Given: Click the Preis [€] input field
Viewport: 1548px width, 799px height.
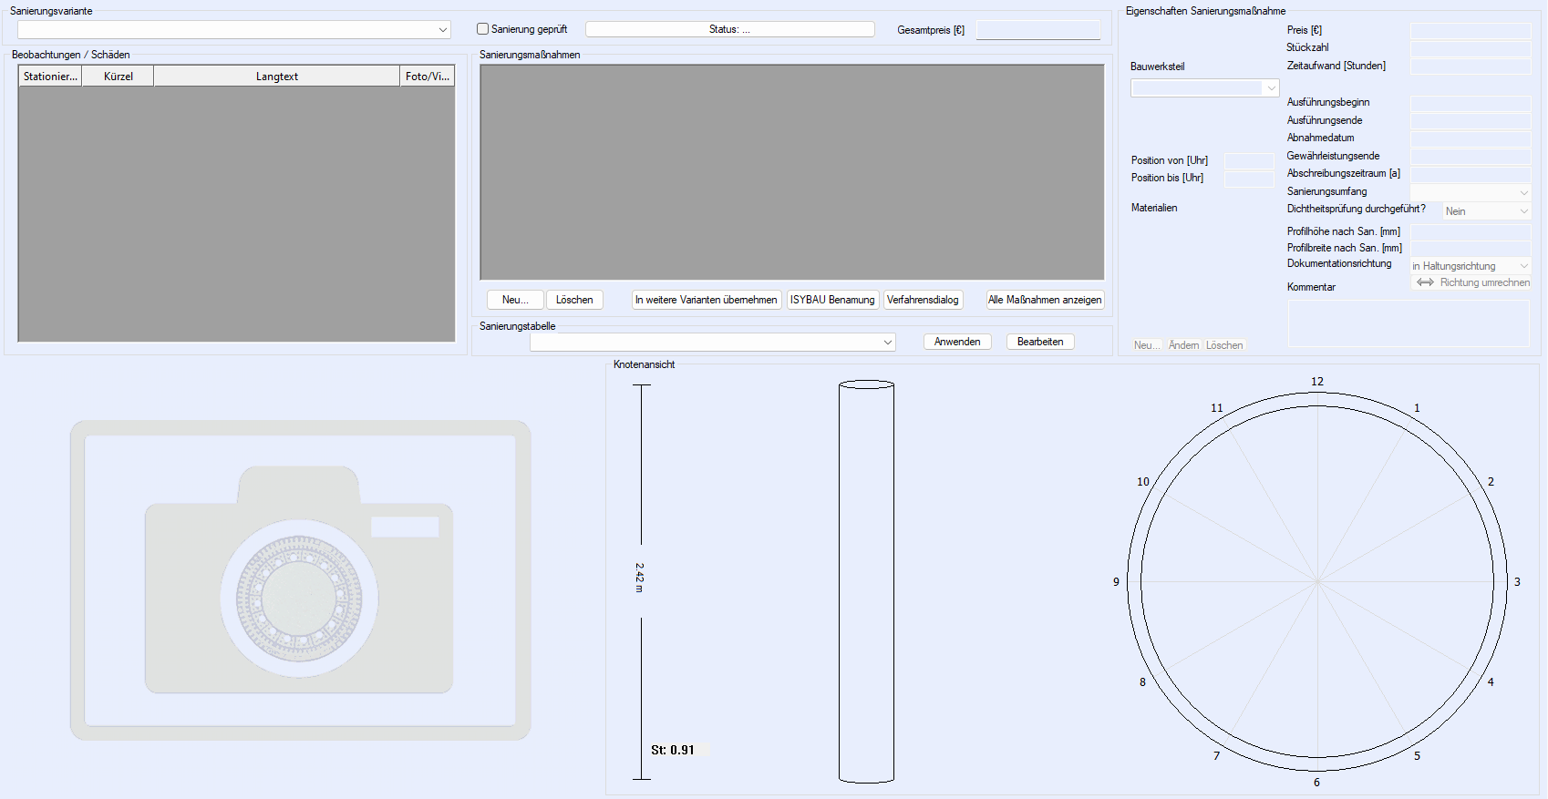Looking at the screenshot, I should pos(1470,31).
